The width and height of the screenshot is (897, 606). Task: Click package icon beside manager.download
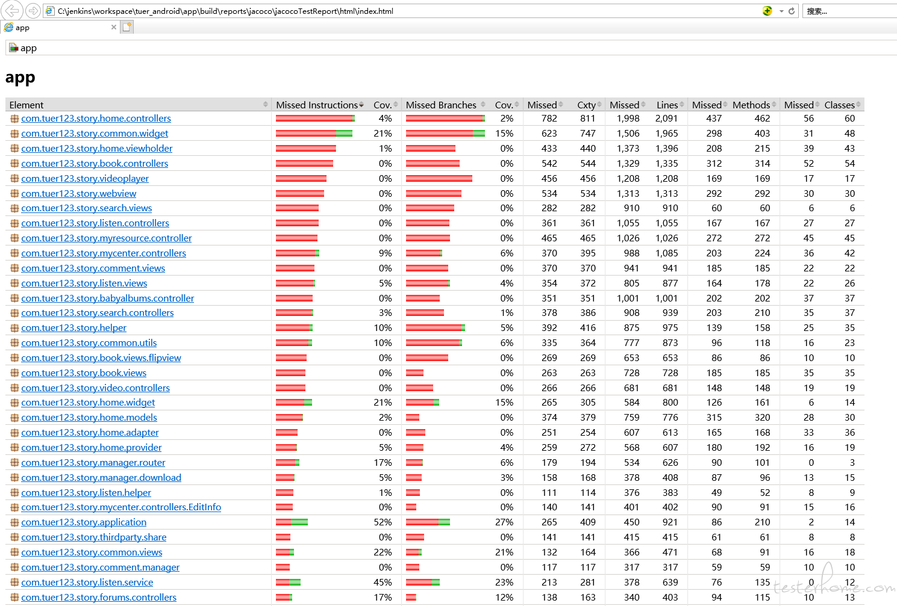(x=14, y=478)
